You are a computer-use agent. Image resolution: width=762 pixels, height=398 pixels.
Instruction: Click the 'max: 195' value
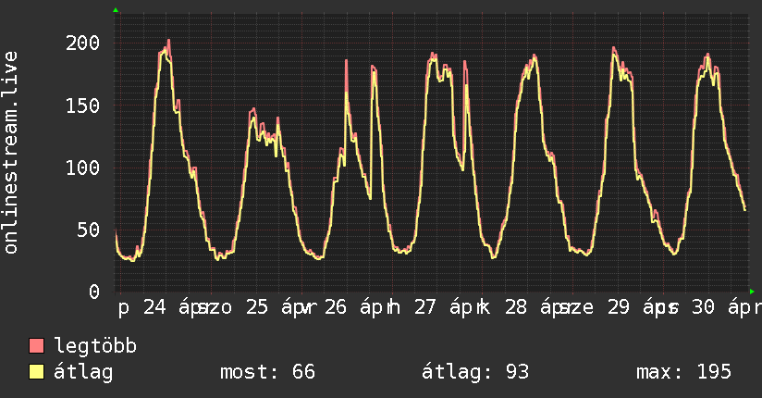[x=683, y=372]
